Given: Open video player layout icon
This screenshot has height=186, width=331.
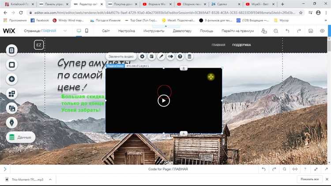Looking at the screenshot, I should click(151, 57).
